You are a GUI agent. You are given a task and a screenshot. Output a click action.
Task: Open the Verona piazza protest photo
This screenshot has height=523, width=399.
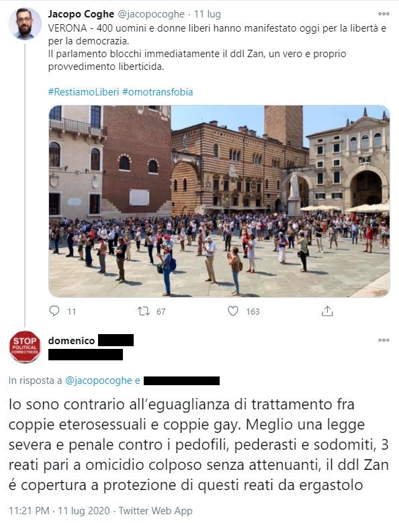point(219,201)
